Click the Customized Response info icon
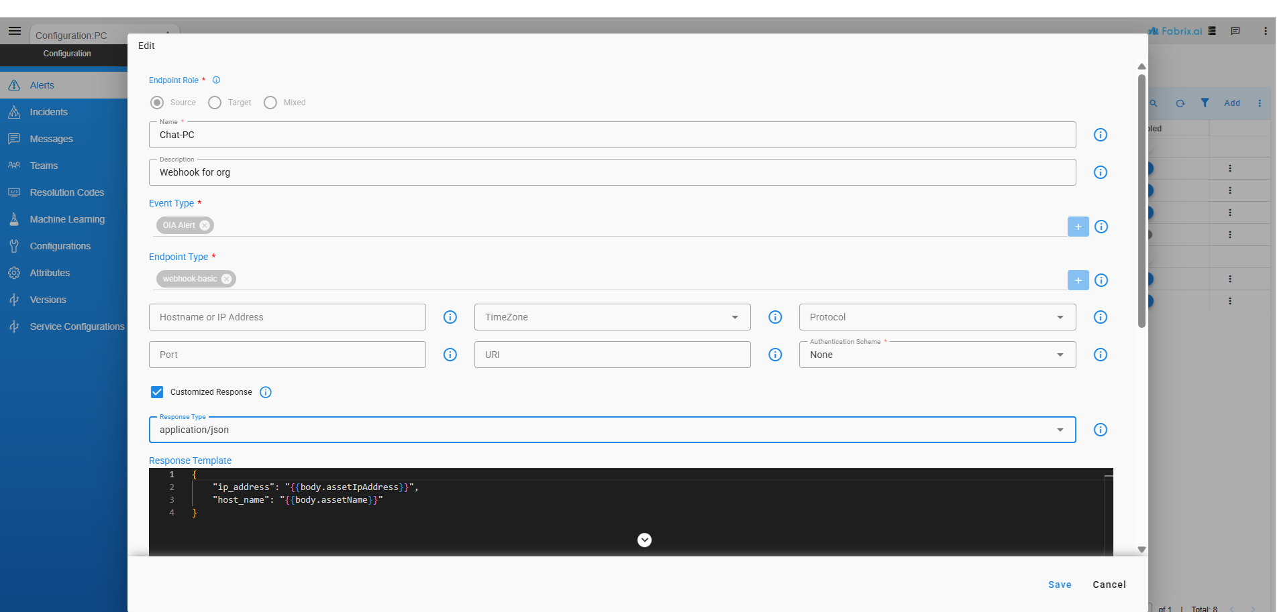Image resolution: width=1277 pixels, height=612 pixels. click(x=266, y=392)
